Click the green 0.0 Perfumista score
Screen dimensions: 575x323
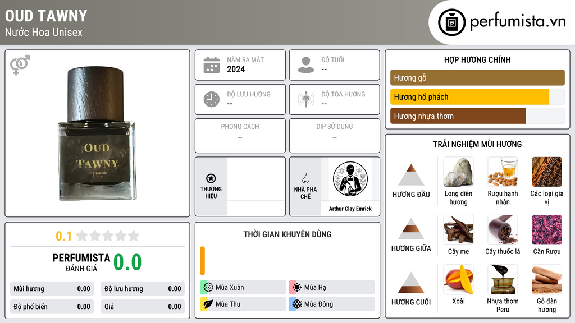pyautogui.click(x=127, y=262)
